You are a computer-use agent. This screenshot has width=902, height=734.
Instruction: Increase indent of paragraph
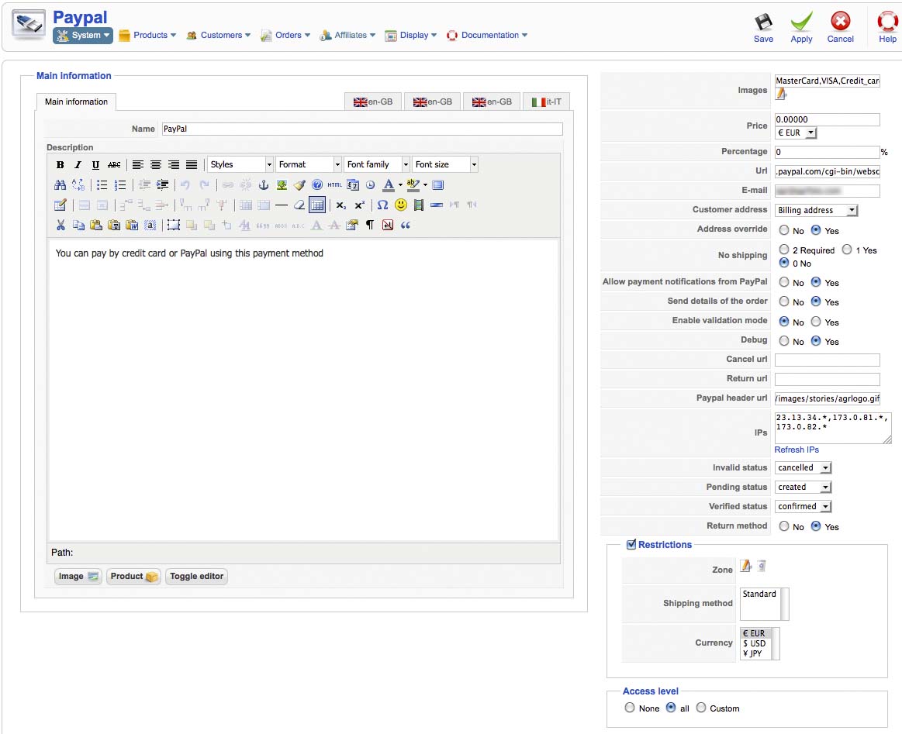[162, 185]
